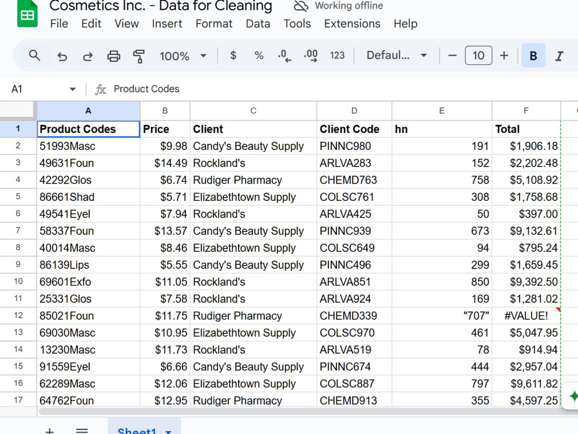The image size is (578, 434).
Task: Expand the name box A1 dropdown
Action: [72, 89]
